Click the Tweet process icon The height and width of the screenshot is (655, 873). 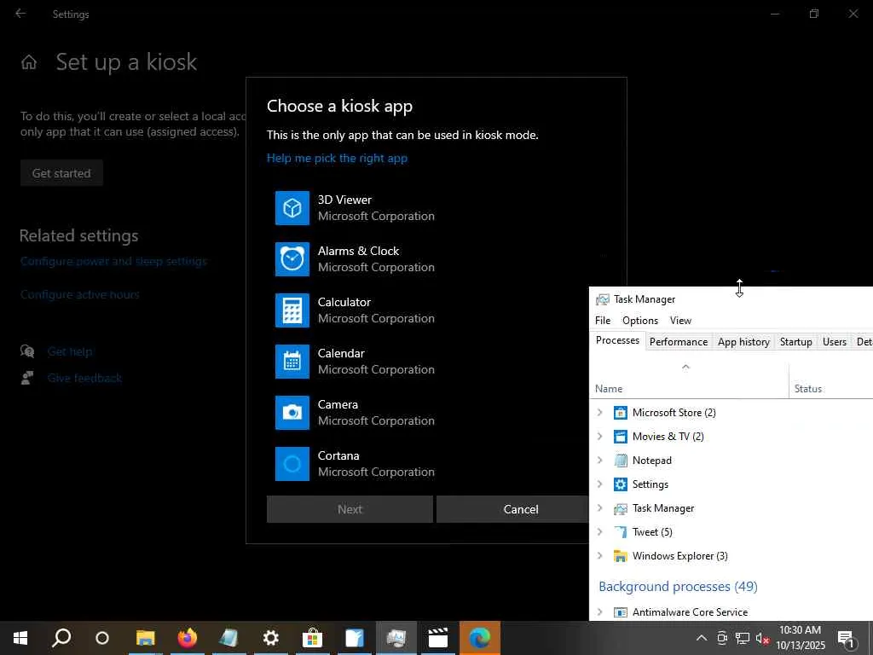tap(621, 532)
